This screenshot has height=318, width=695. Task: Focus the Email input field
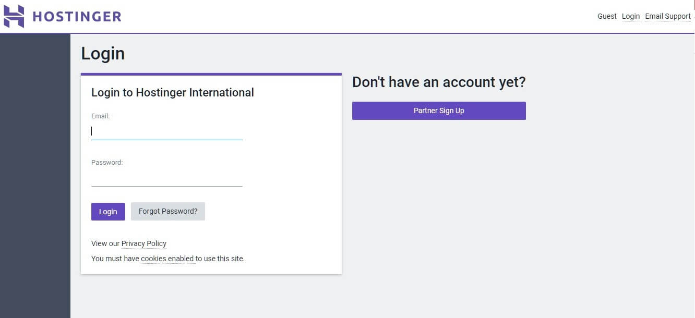(x=167, y=131)
